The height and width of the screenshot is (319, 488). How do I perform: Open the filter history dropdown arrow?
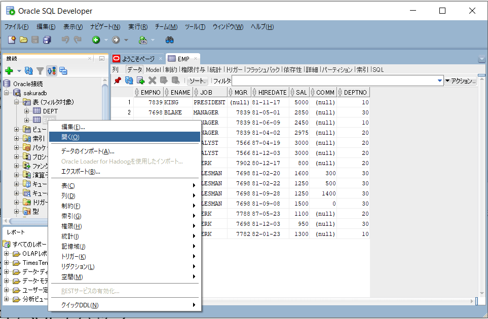click(440, 81)
